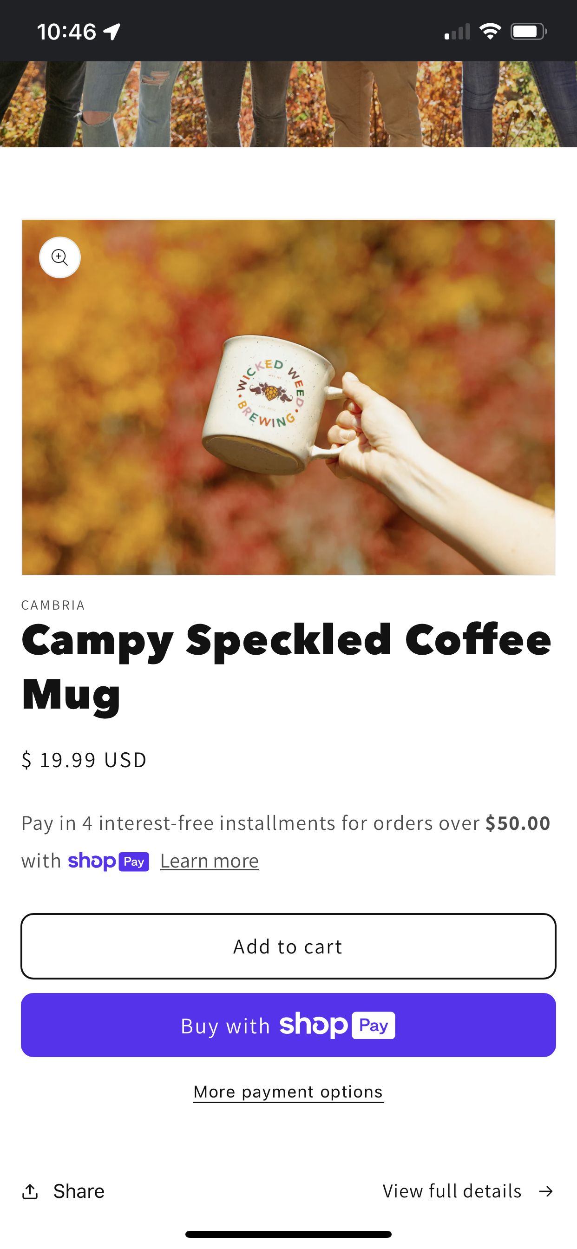The width and height of the screenshot is (577, 1249).
Task: Open More payment options link
Action: 288,1091
